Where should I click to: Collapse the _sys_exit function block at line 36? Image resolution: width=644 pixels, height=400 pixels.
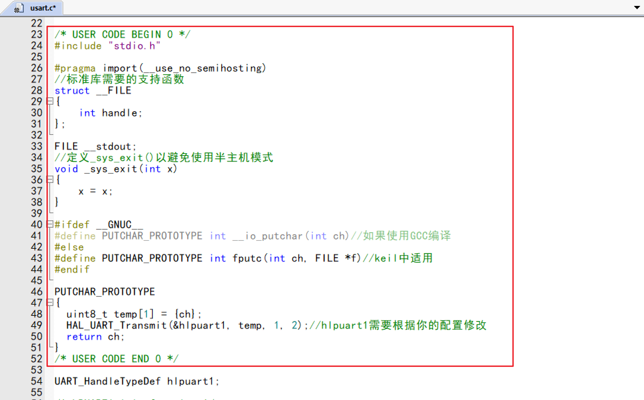[x=50, y=180]
